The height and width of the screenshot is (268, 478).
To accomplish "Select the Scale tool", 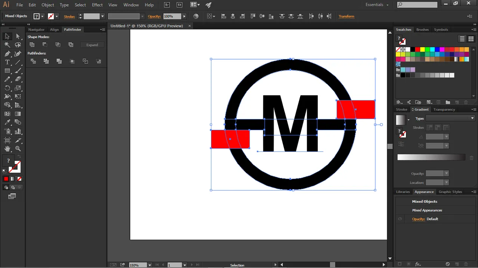I will pyautogui.click(x=18, y=88).
